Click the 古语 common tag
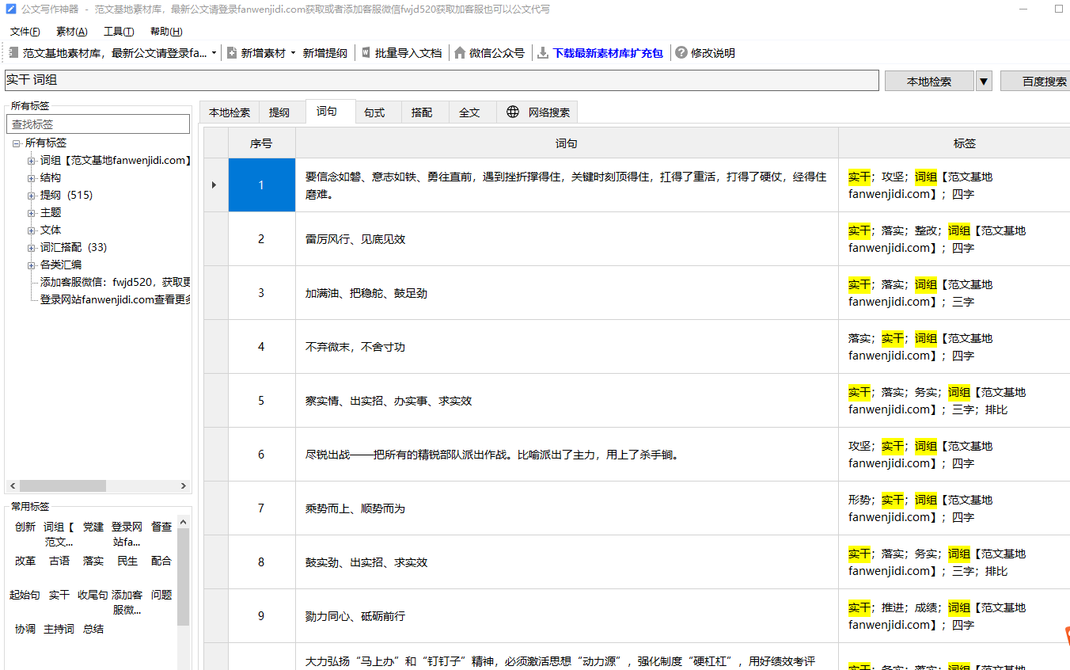The width and height of the screenshot is (1070, 670). point(59,561)
